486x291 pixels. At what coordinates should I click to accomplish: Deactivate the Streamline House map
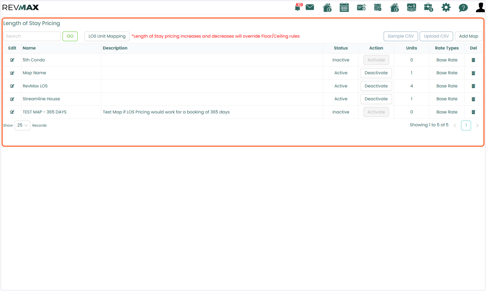(x=376, y=99)
